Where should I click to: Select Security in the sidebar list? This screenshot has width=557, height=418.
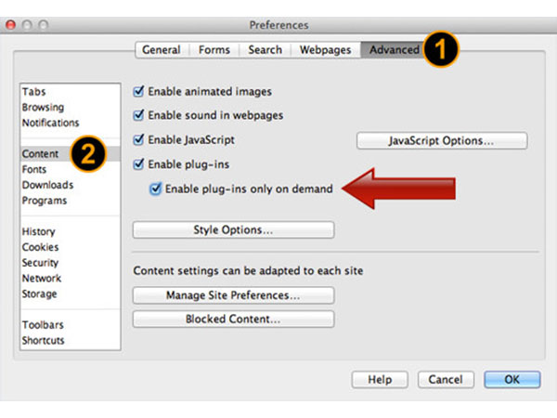point(41,263)
